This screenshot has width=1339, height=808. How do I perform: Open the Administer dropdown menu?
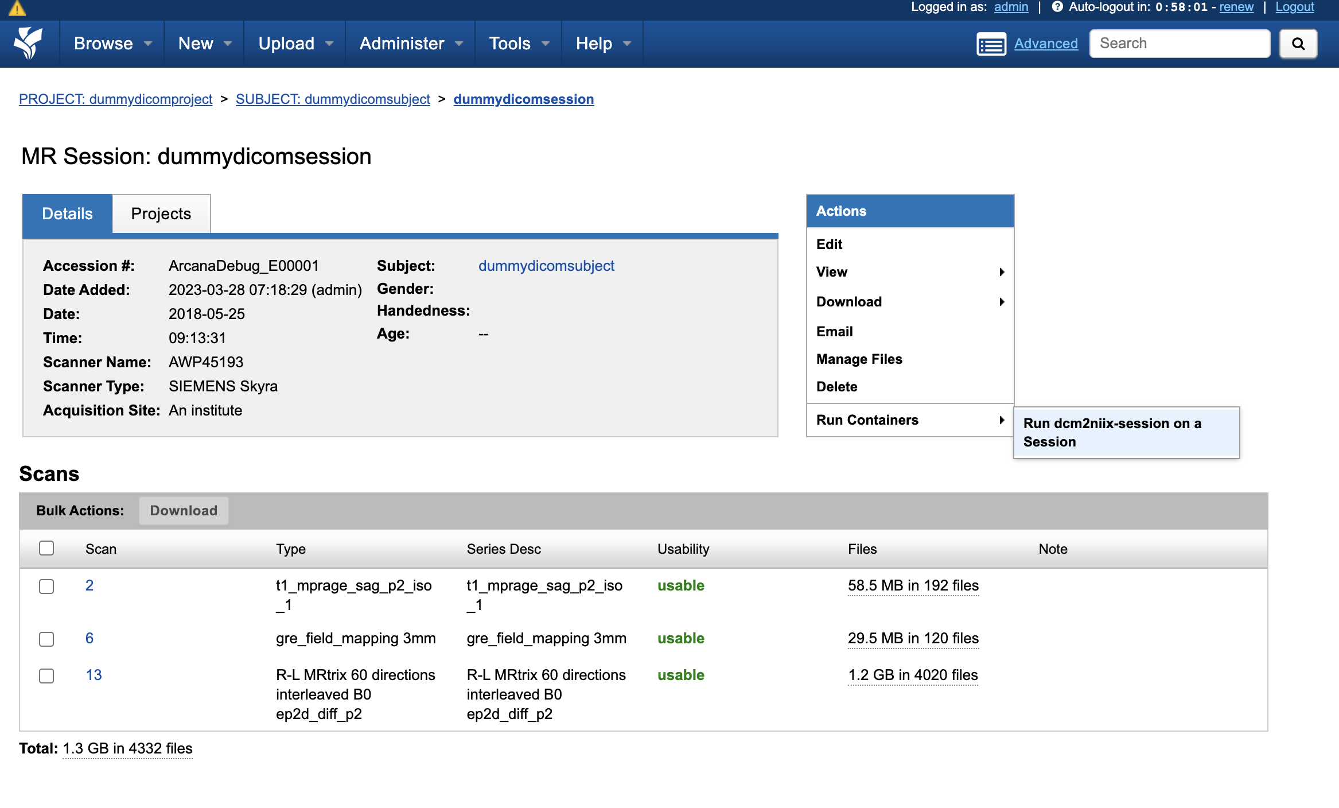pos(410,44)
